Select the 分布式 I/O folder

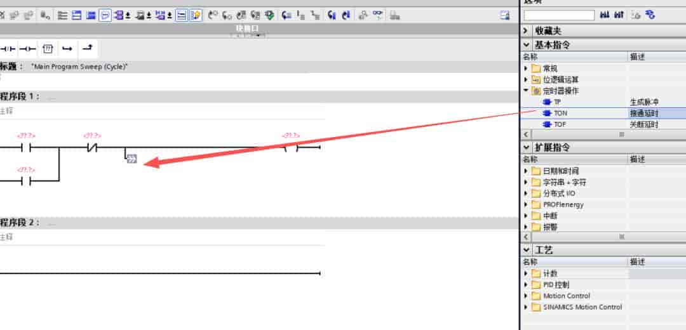tap(559, 194)
